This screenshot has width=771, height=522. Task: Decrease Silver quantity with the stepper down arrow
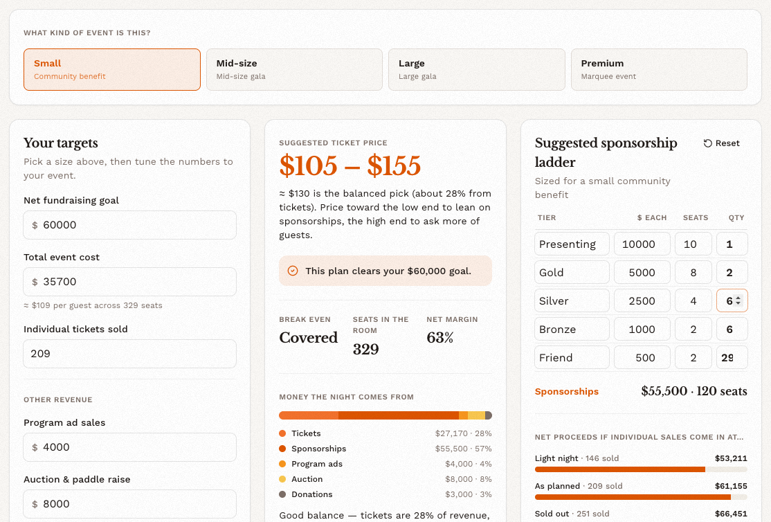[738, 303]
